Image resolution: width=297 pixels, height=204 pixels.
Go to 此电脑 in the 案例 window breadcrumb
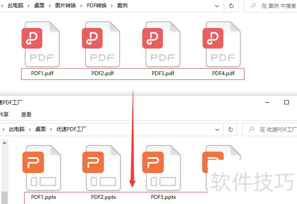[16, 6]
